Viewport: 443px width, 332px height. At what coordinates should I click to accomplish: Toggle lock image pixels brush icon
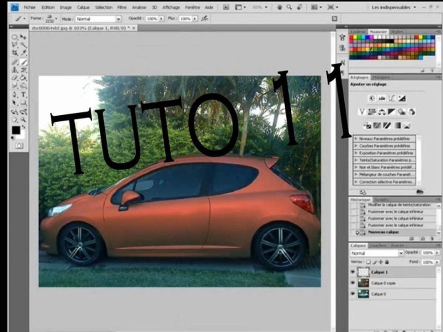click(x=375, y=262)
